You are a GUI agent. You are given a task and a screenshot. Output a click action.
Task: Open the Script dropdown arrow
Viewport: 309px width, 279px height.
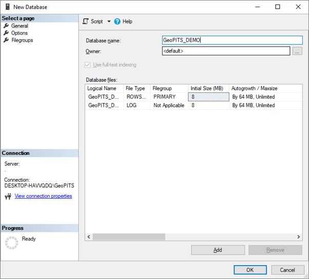(109, 22)
